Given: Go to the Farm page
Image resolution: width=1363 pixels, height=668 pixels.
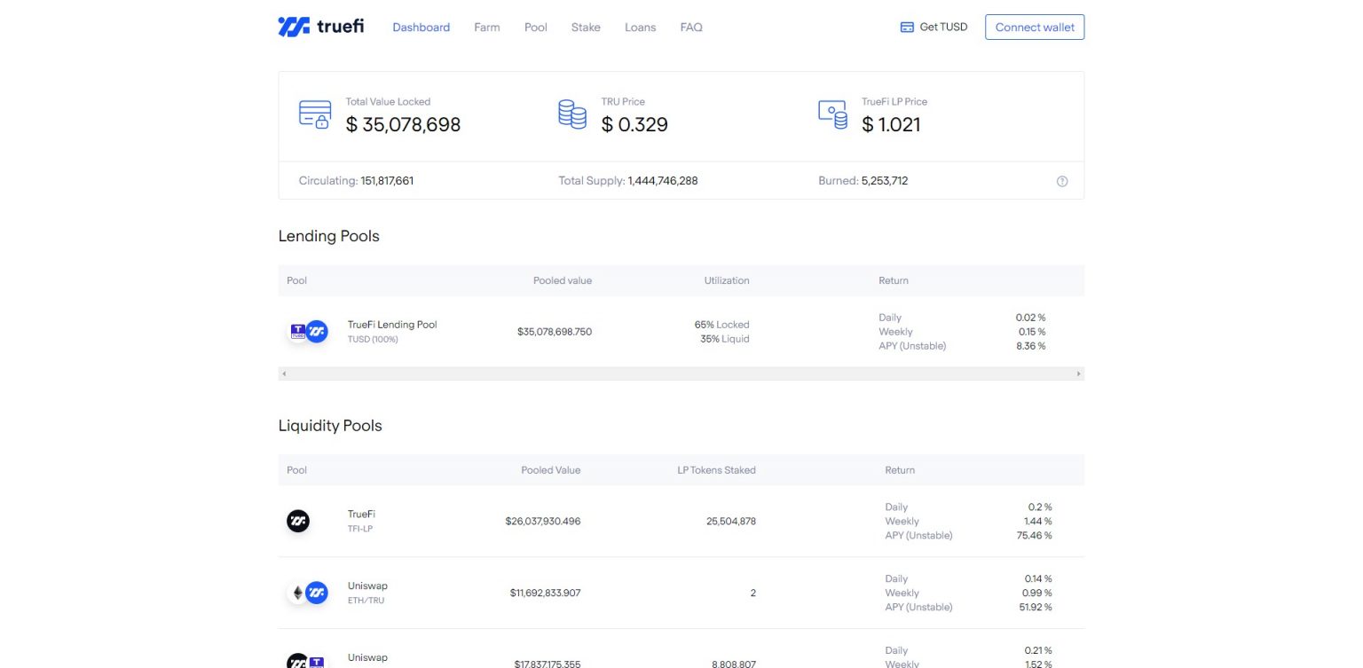Looking at the screenshot, I should [486, 28].
